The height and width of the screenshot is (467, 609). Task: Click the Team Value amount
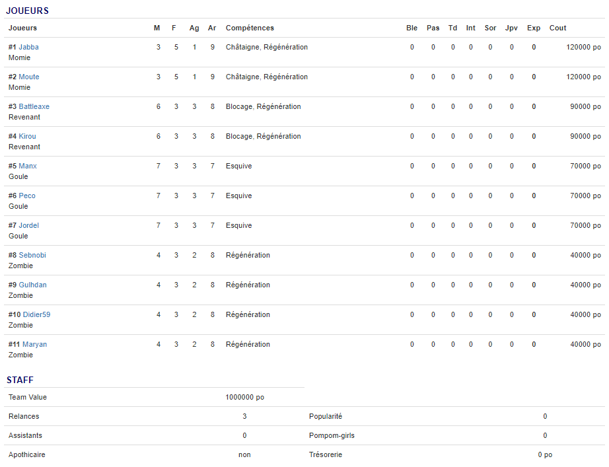244,397
